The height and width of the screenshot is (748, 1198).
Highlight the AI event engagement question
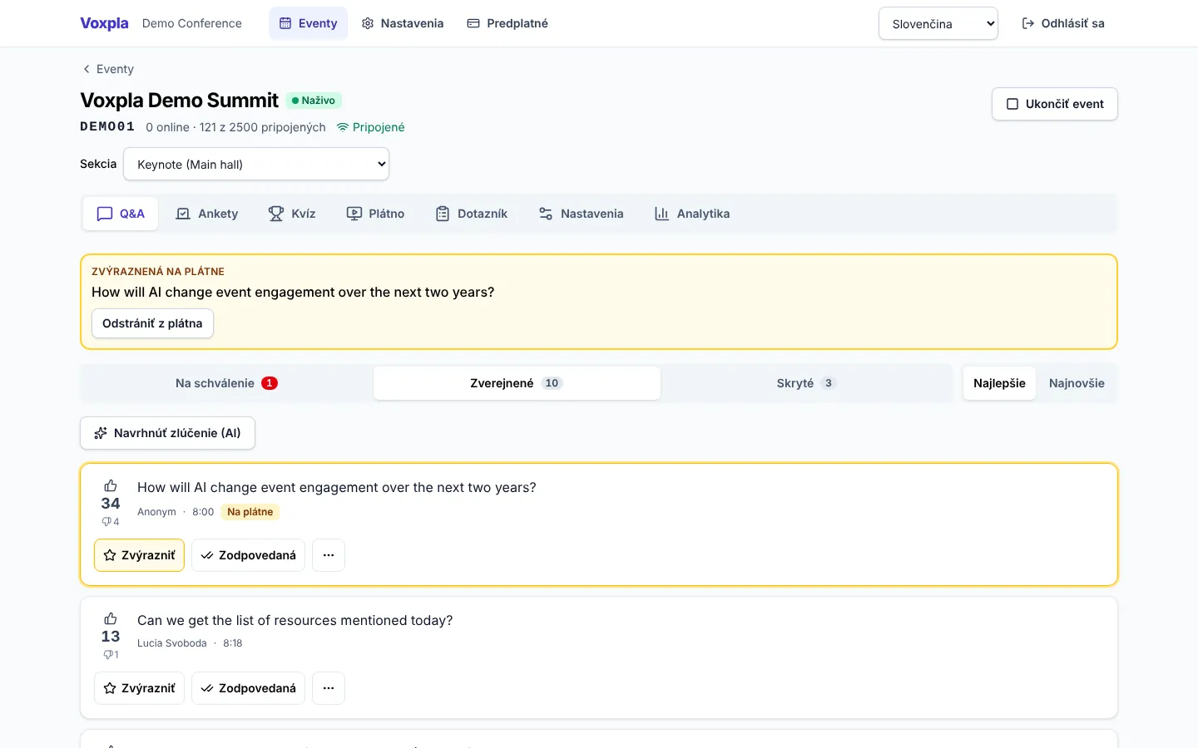[x=139, y=555]
